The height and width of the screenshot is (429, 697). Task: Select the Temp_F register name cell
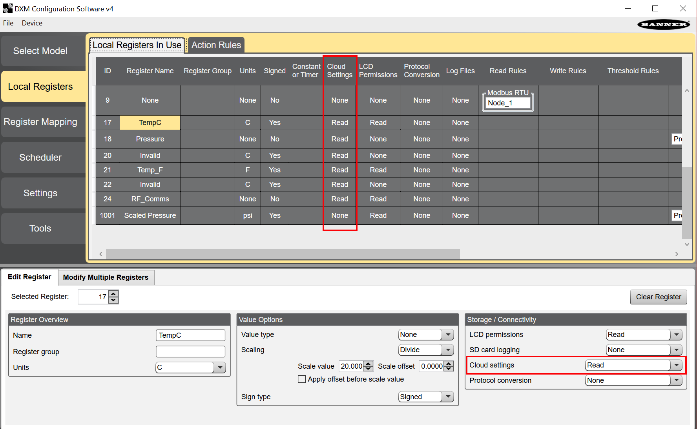click(150, 170)
